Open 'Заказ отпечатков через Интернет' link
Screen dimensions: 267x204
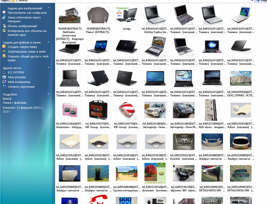(x=24, y=19)
